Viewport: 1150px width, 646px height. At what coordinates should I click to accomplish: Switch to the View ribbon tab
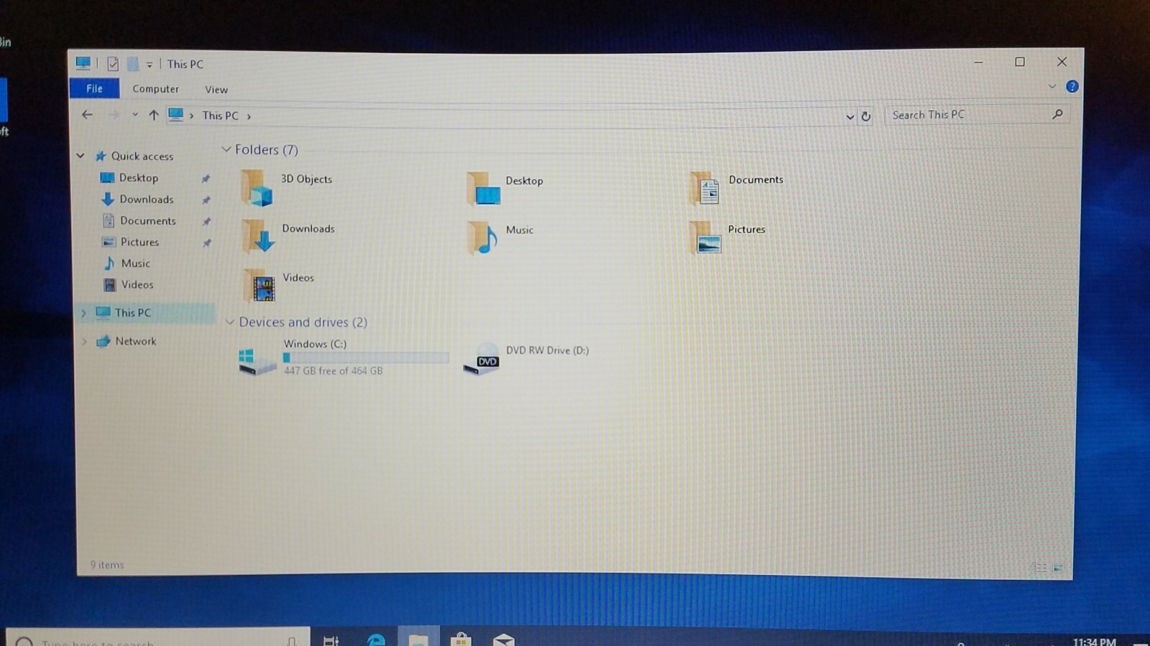click(x=216, y=90)
